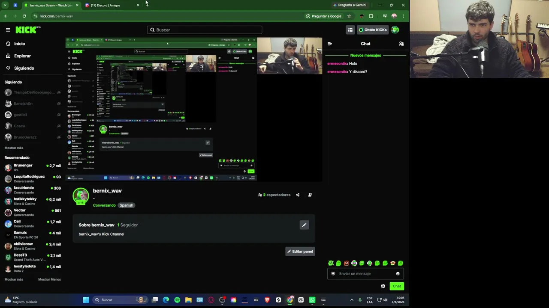Screen dimensions: 549x308
Task: Open recommended channel leostyledota
Action: (33, 269)
